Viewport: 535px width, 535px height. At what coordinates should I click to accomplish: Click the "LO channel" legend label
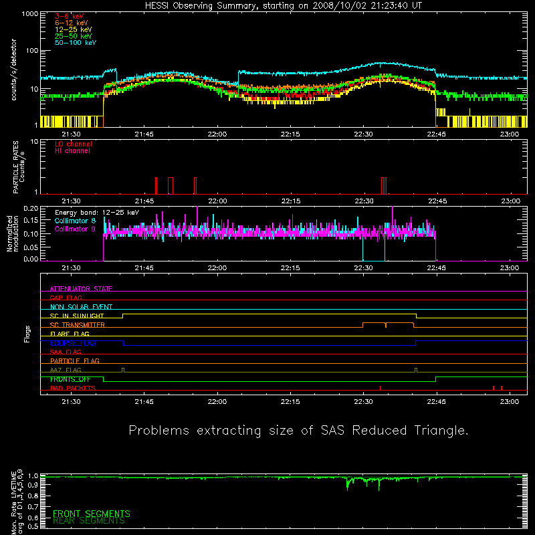(x=74, y=144)
